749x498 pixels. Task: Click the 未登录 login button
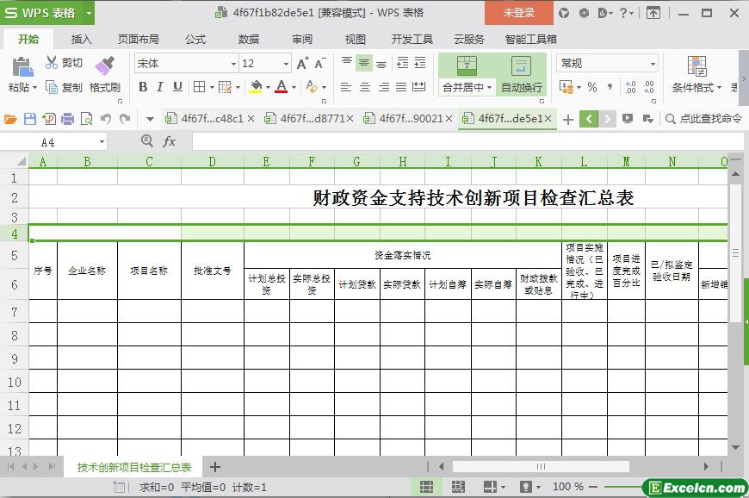[x=518, y=13]
